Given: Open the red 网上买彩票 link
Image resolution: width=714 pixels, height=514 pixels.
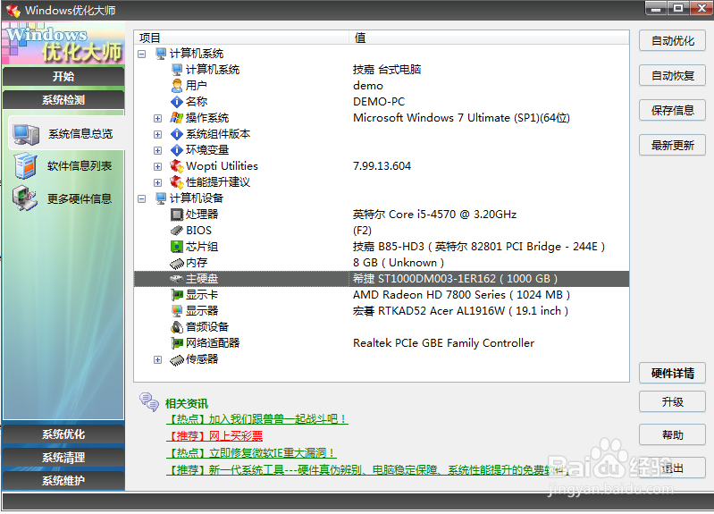Looking at the screenshot, I should coord(214,436).
